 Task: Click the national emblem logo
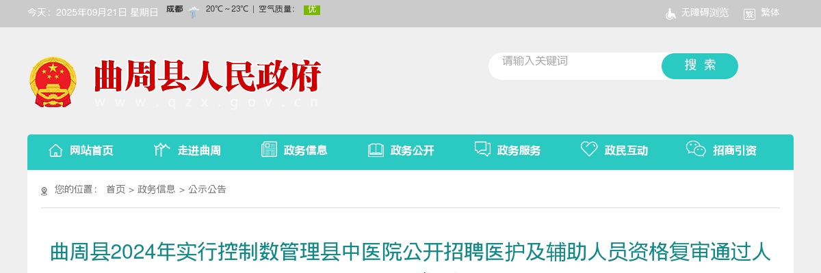click(x=53, y=82)
